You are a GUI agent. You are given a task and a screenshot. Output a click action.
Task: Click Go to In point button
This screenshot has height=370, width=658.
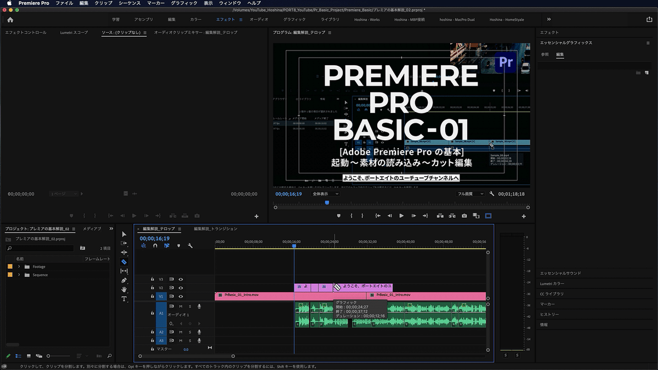(378, 216)
